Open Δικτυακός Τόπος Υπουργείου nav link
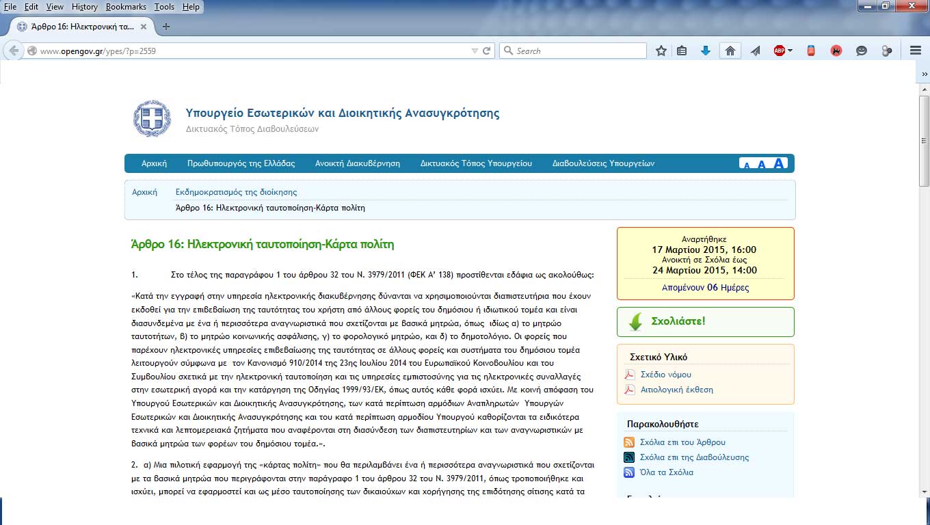The width and height of the screenshot is (930, 525). tap(476, 163)
